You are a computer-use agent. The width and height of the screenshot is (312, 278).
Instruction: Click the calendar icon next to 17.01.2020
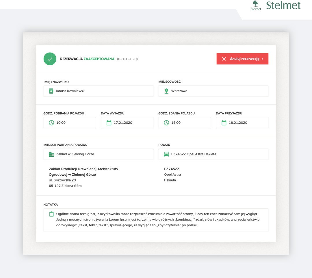pos(108,123)
